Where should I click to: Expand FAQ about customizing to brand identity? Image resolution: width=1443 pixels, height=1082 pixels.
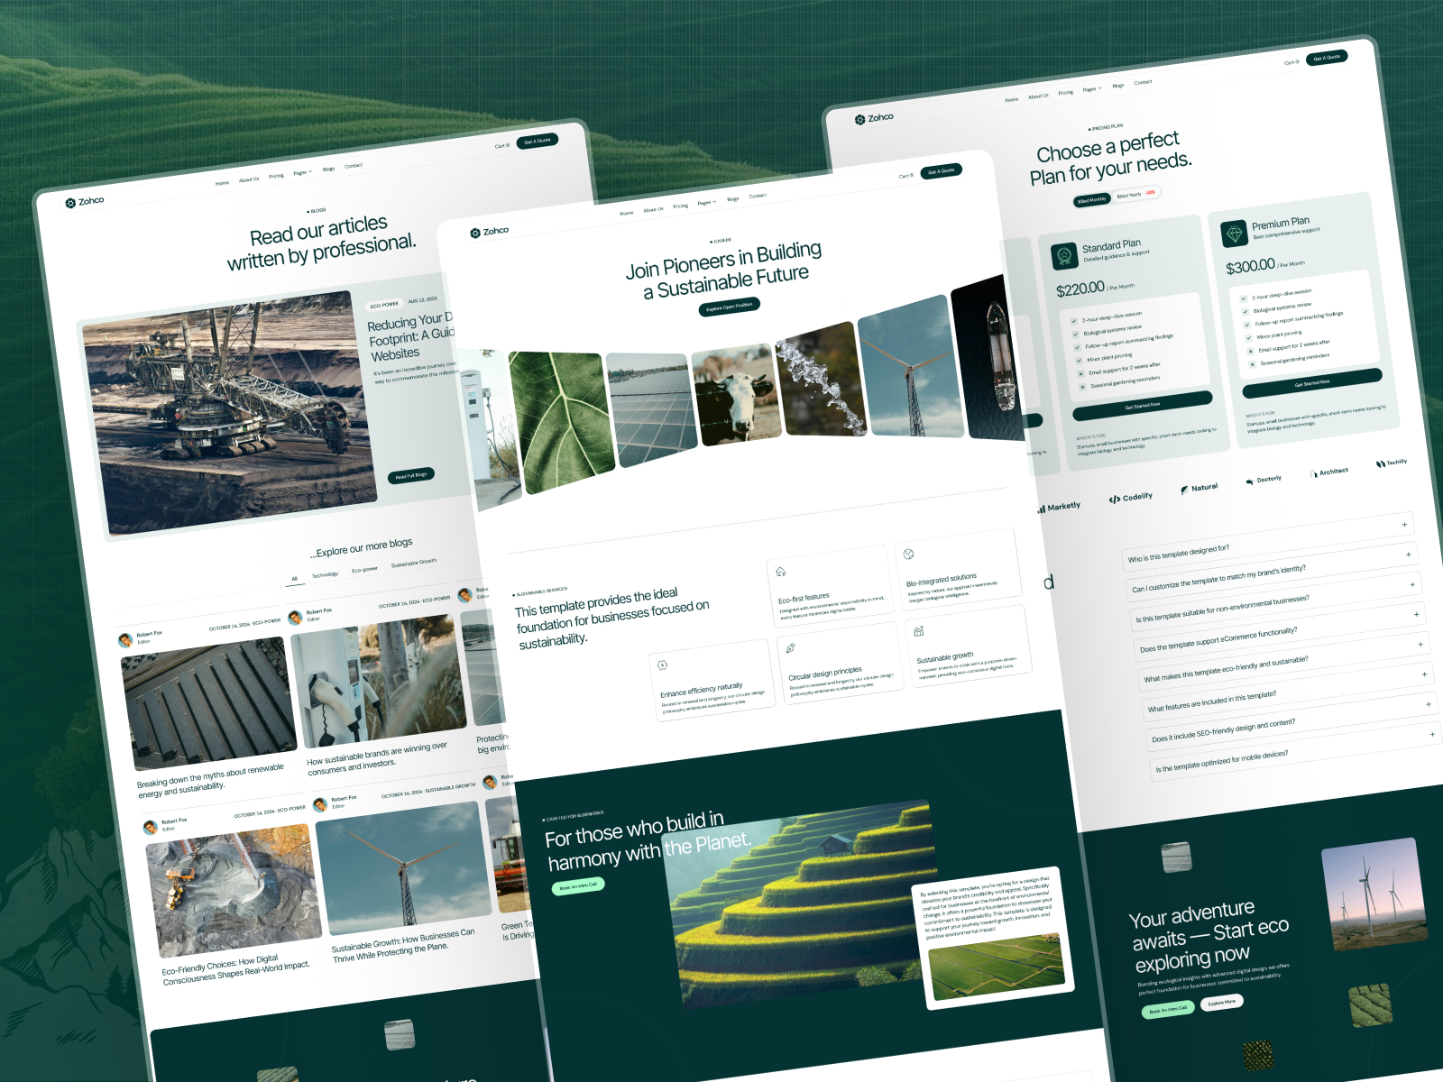coord(1272,572)
